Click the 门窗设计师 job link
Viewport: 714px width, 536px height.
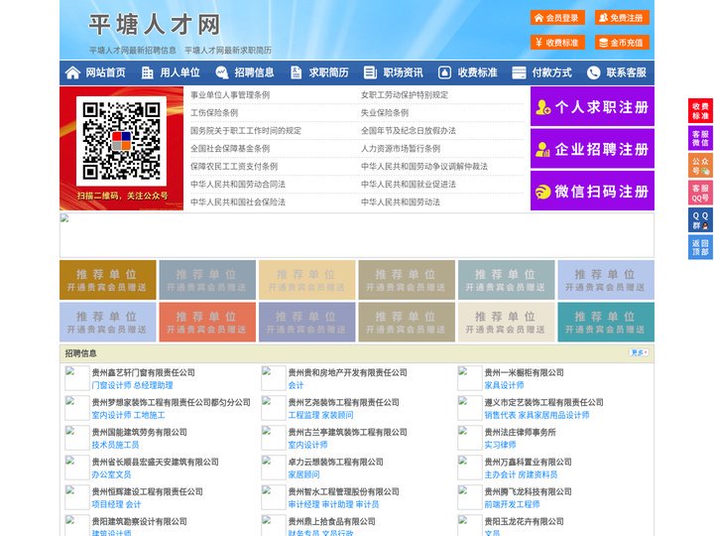(x=111, y=385)
